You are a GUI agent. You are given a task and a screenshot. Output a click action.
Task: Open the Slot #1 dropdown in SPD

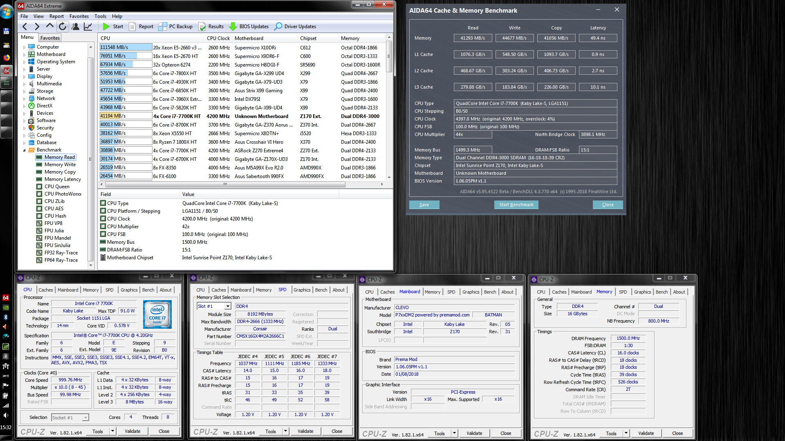pyautogui.click(x=228, y=306)
